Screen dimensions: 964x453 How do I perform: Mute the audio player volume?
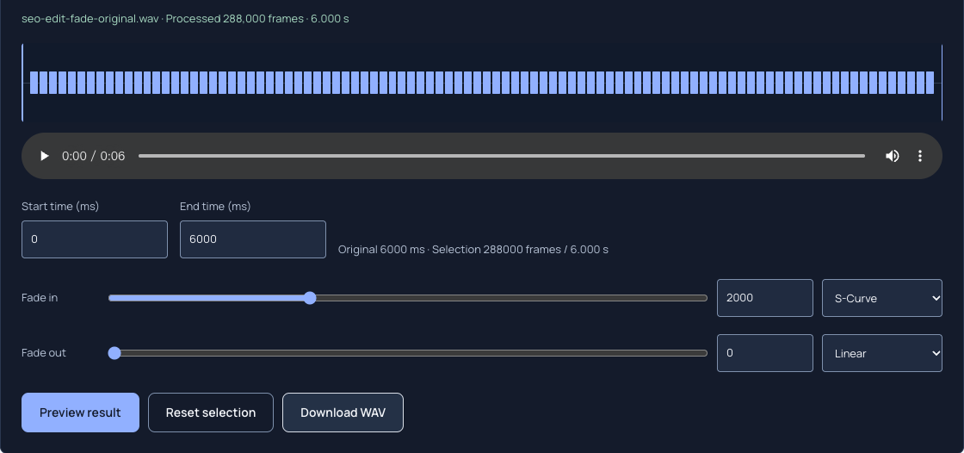point(892,156)
